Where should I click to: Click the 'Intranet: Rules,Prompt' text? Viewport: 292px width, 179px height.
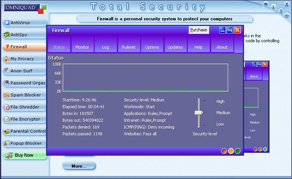tap(145, 120)
